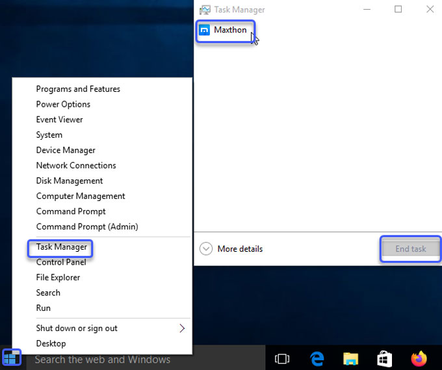This screenshot has width=442, height=370.
Task: Open Task View from the taskbar
Action: [x=282, y=359]
